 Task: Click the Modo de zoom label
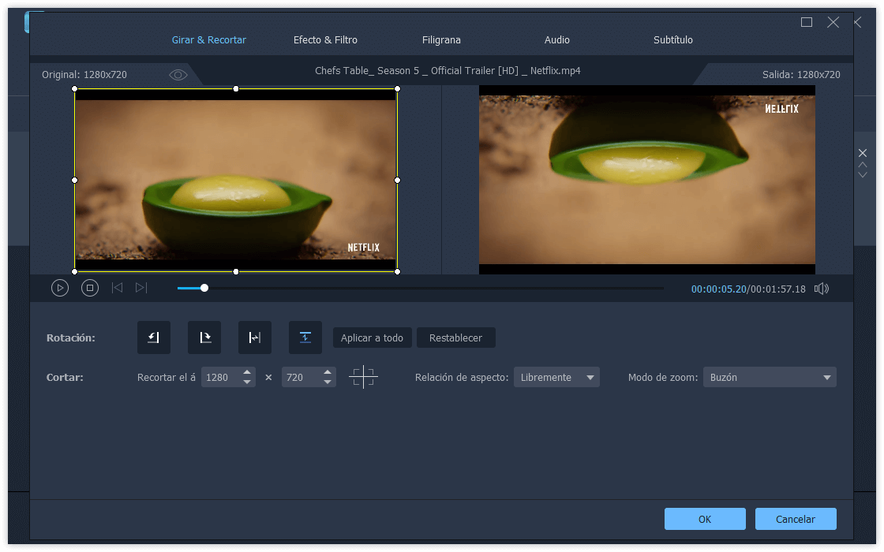pos(663,378)
